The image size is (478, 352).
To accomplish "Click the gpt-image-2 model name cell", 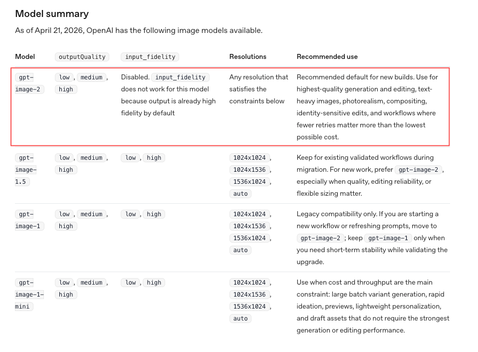I will click(x=29, y=83).
